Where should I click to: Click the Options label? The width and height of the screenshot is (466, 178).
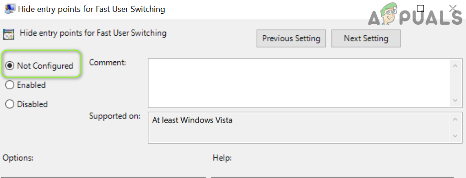tap(18, 158)
